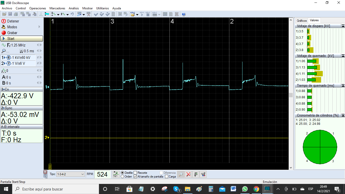Select the Orden radio button

[x=122, y=177]
